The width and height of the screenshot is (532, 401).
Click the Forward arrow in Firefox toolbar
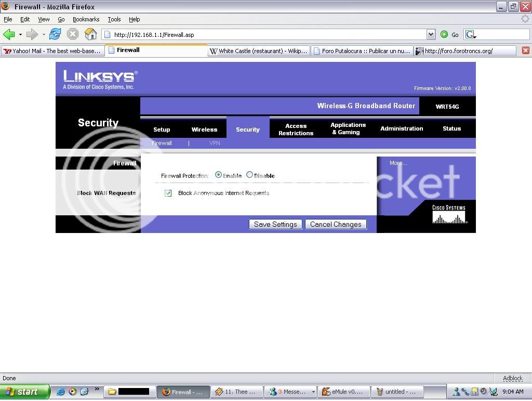tap(32, 34)
